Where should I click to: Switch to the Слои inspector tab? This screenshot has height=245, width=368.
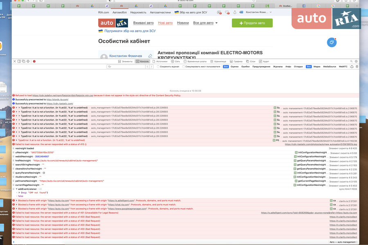(x=251, y=61)
